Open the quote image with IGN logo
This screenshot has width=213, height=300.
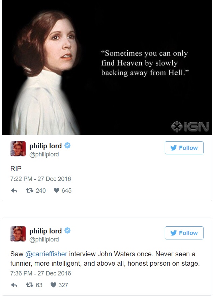tap(107, 67)
